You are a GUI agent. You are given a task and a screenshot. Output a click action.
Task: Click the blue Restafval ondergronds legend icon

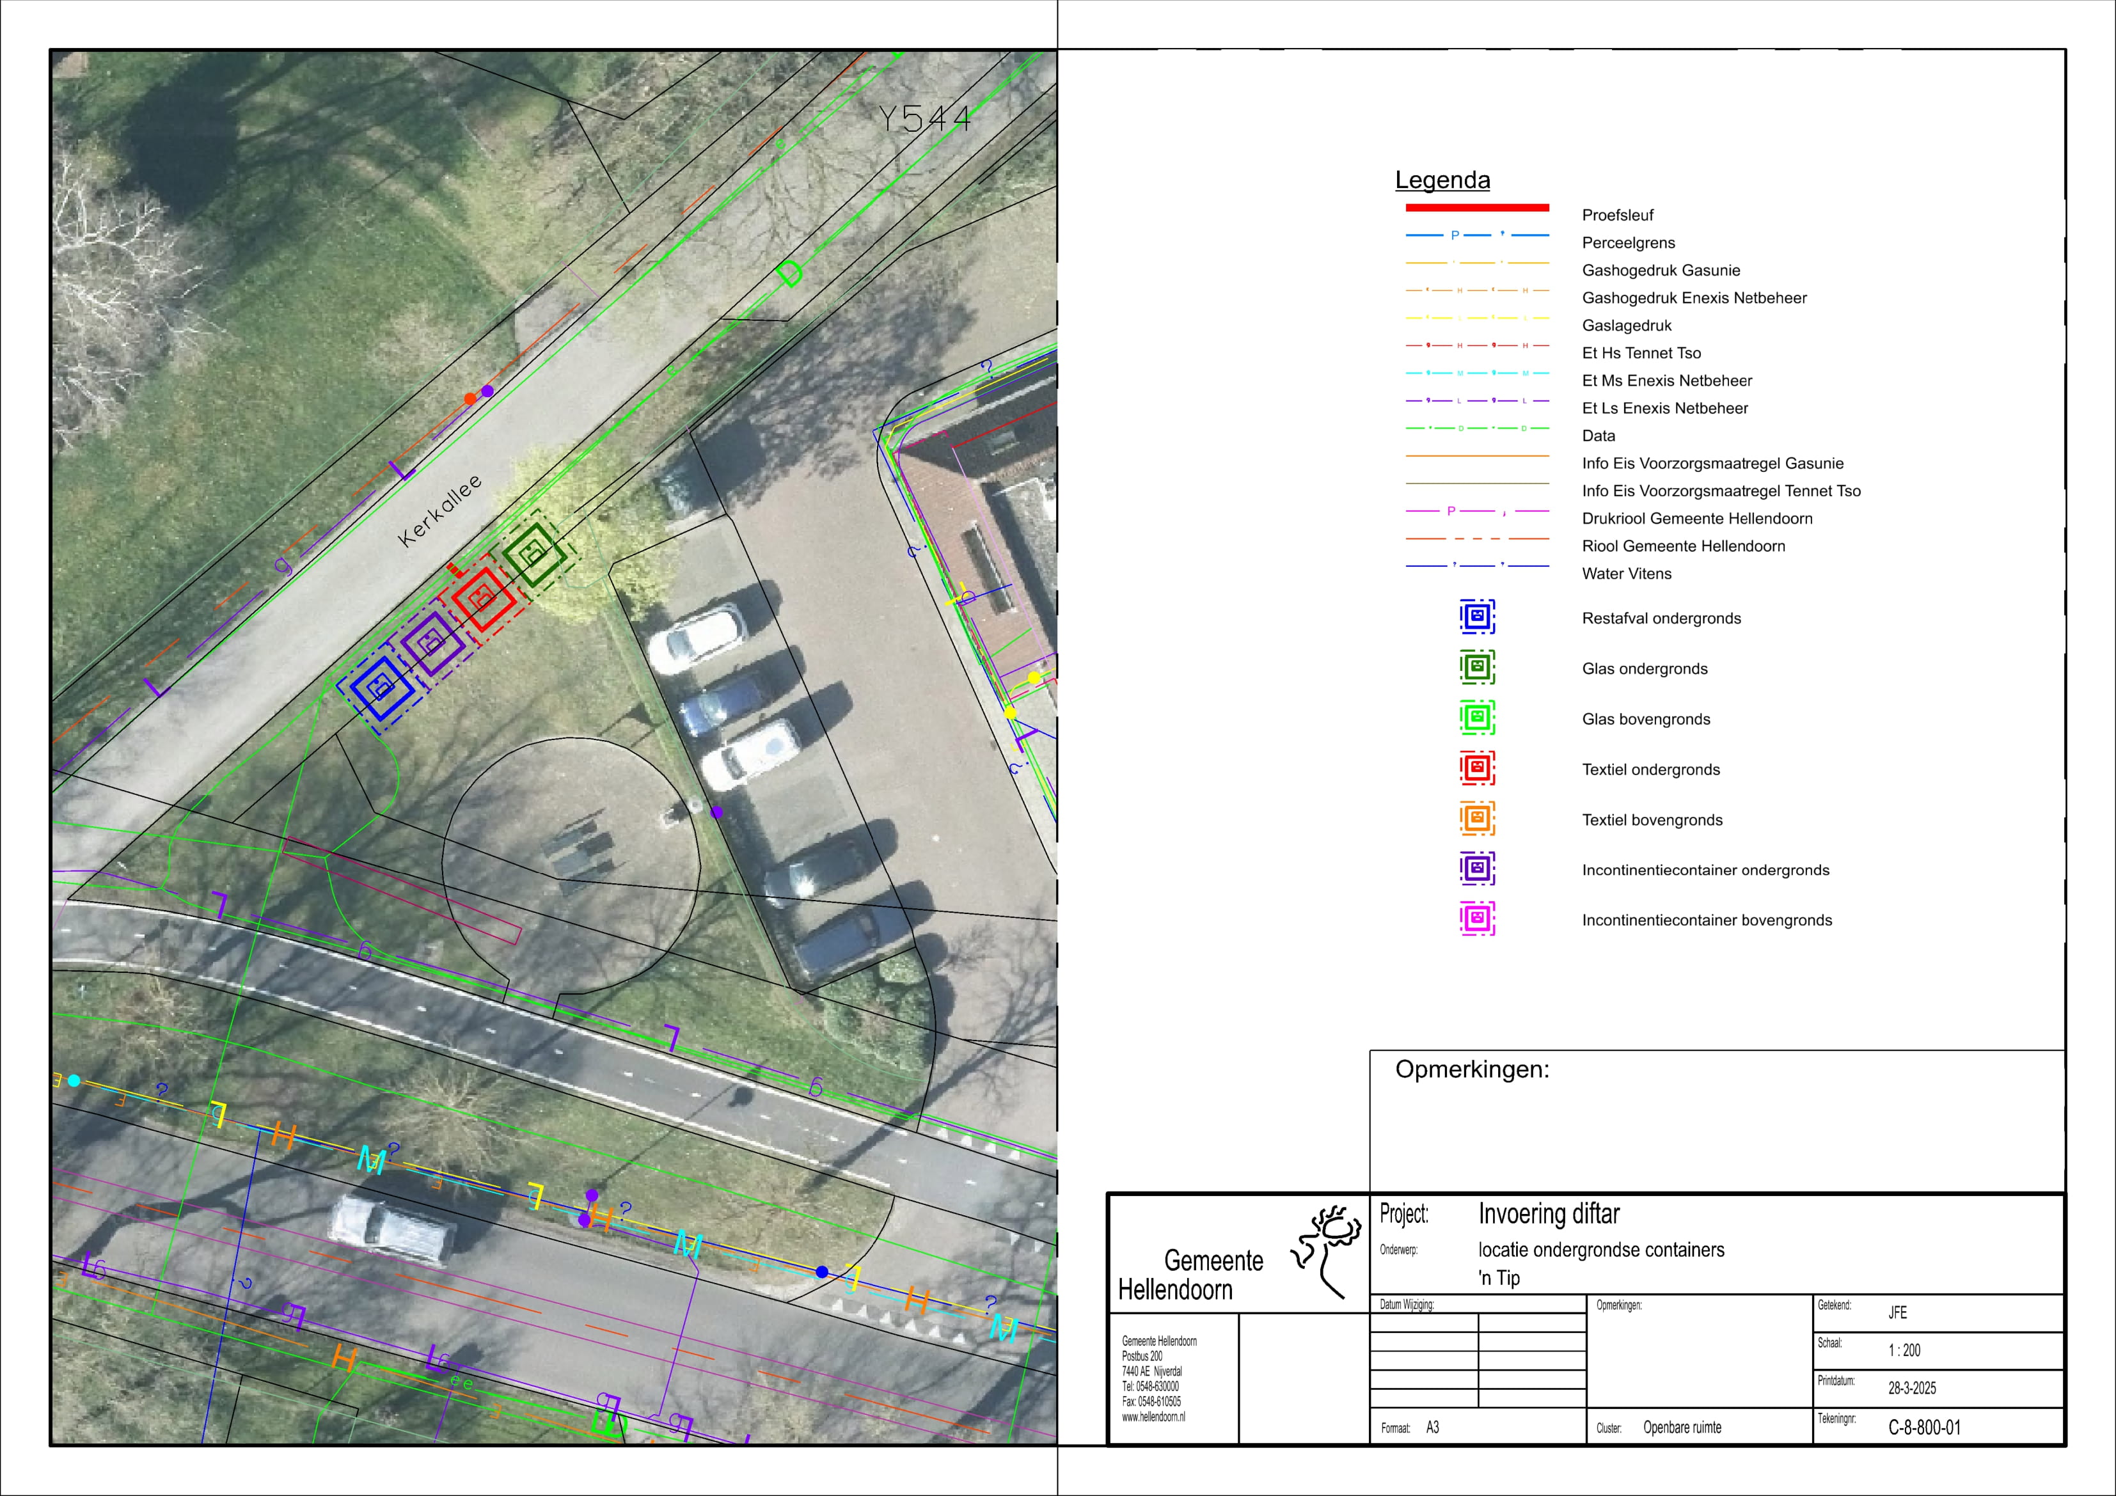coord(1476,617)
